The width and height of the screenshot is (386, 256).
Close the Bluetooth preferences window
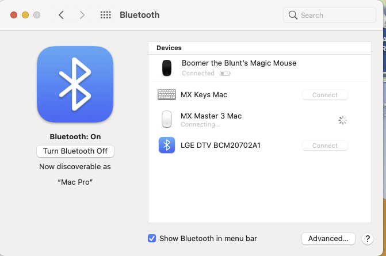14,15
